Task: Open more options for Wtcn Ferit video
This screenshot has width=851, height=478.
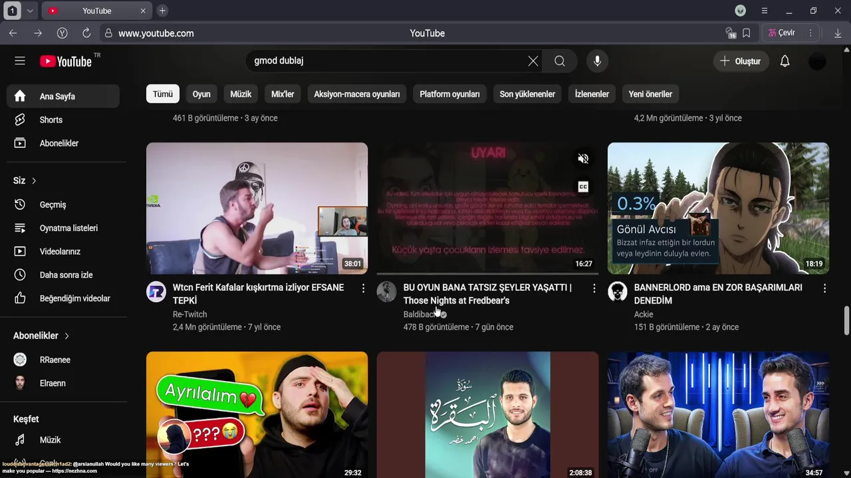Action: pos(363,288)
